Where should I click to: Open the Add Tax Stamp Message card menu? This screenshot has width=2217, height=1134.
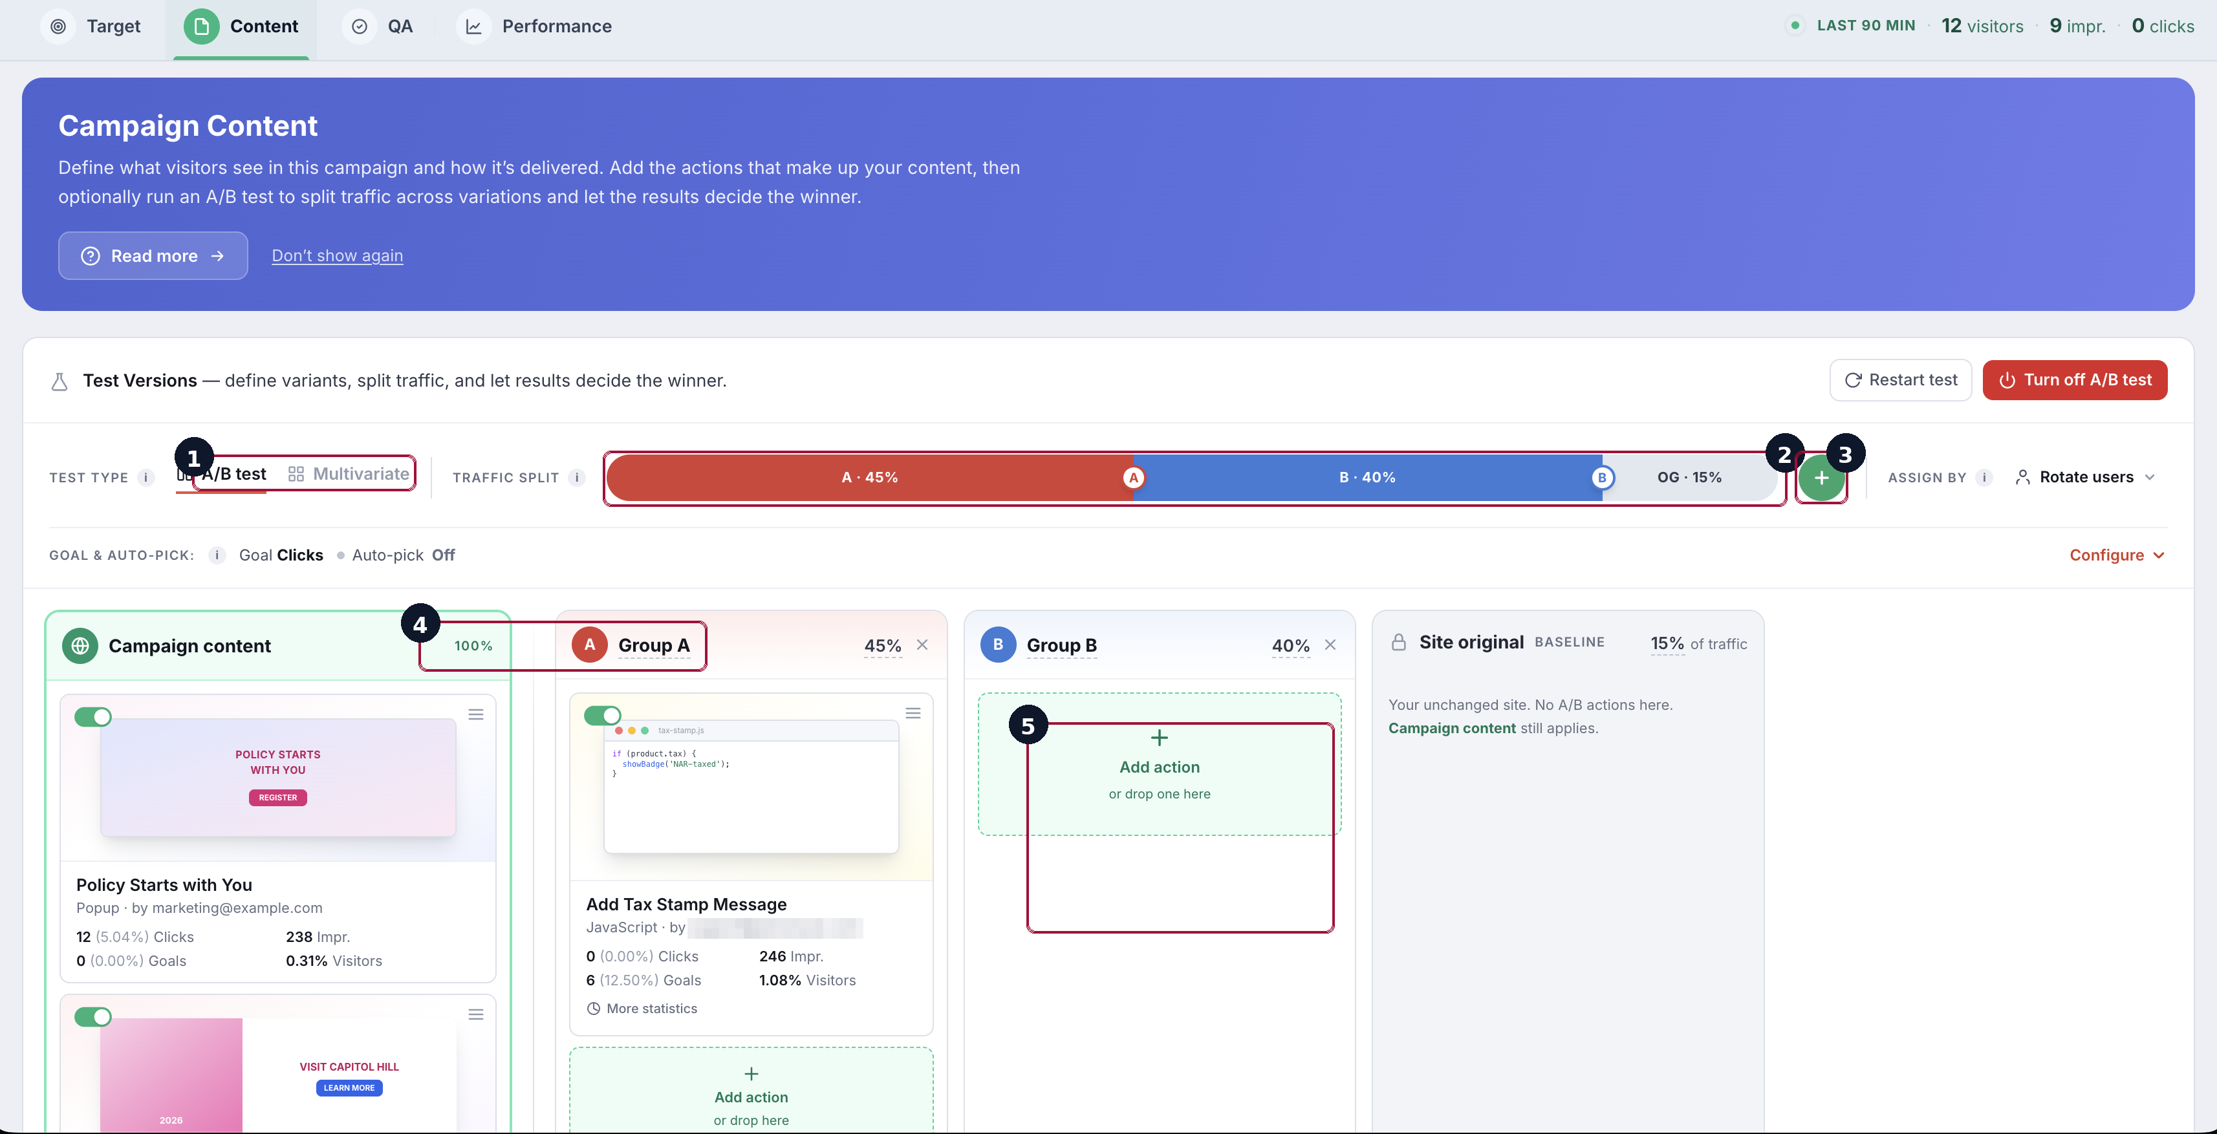coord(913,713)
